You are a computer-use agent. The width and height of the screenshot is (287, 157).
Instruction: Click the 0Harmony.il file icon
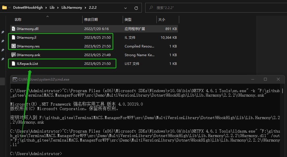click(x=13, y=38)
